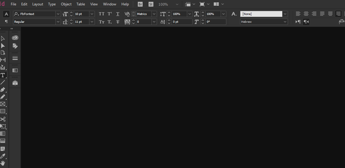
Task: Align paragraph text left
Action: [298, 14]
